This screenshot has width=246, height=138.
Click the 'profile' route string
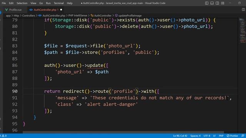tap(123, 91)
